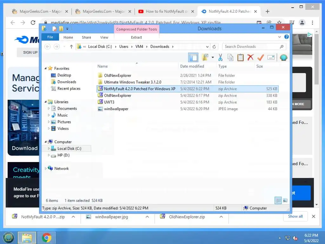Open the Videos library
Viewport: 325px width, 244px height.
pos(63,129)
